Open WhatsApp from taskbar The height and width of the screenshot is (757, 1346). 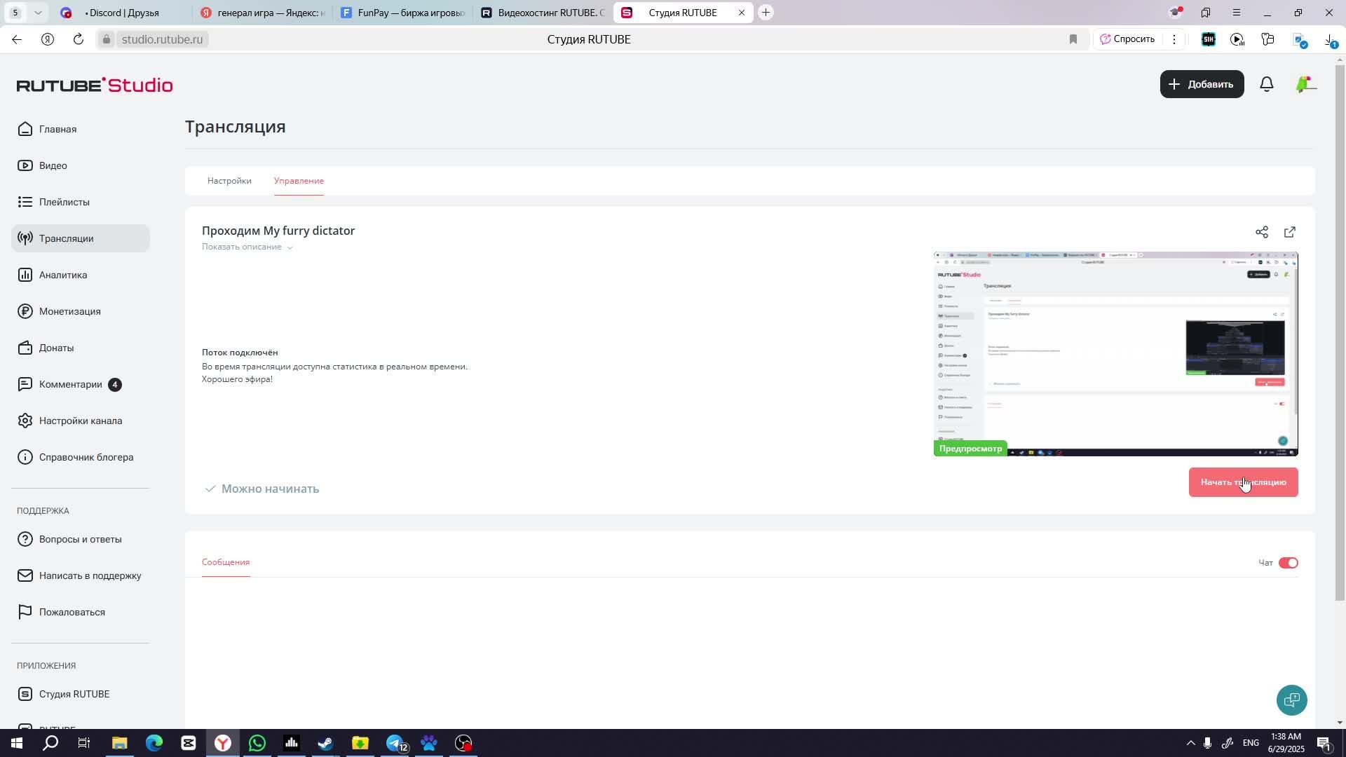[257, 743]
